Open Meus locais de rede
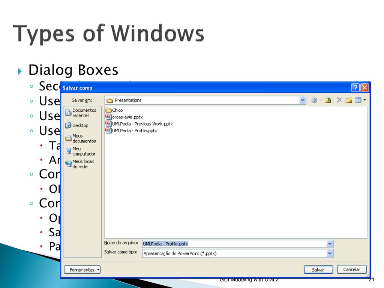The width and height of the screenshot is (384, 288). point(80,164)
